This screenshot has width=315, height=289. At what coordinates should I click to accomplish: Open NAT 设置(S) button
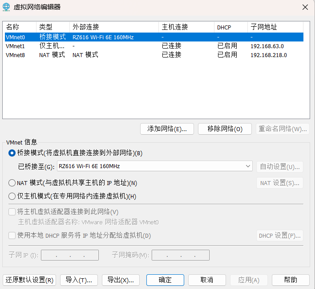280,183
